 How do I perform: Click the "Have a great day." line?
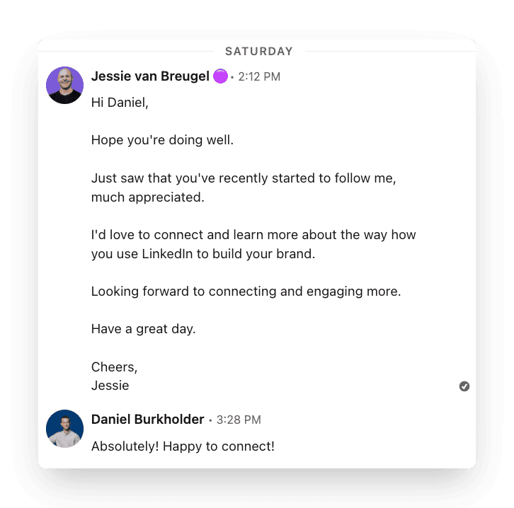(x=144, y=329)
